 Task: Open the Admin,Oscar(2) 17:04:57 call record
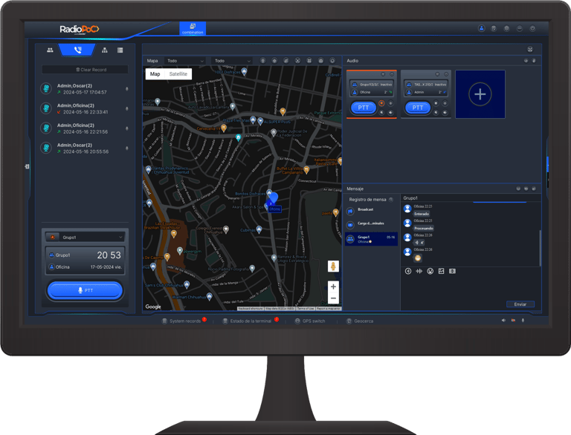coord(84,89)
